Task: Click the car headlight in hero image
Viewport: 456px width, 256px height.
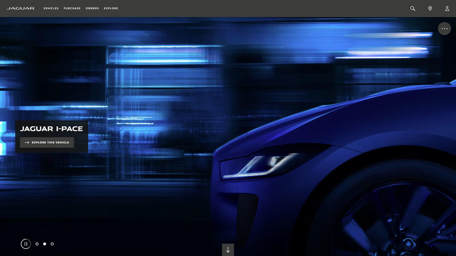Action: coord(262,165)
